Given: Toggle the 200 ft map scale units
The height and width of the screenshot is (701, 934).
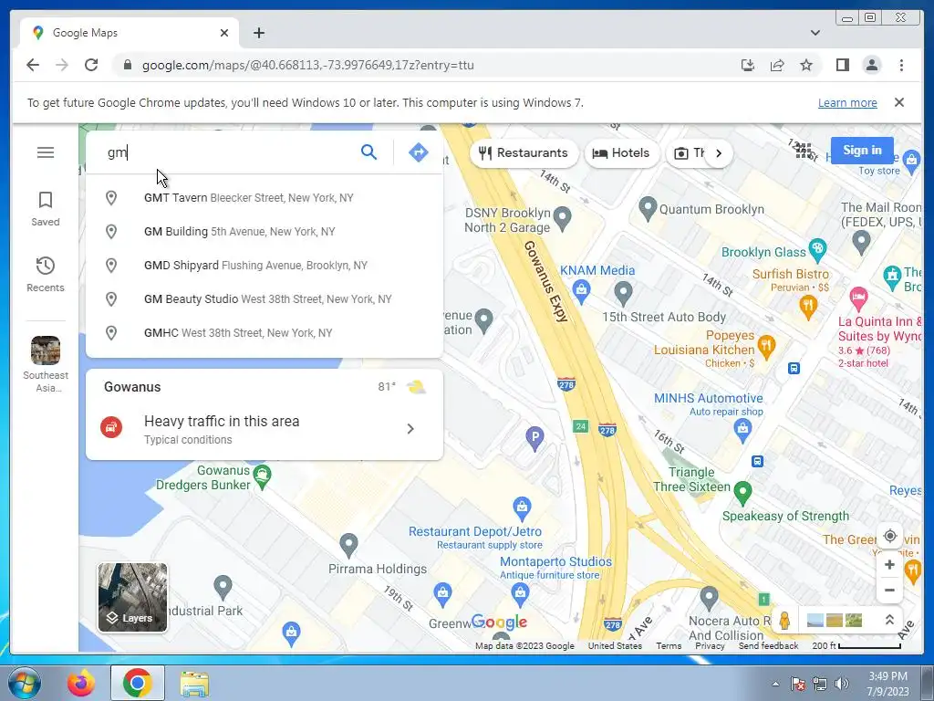Looking at the screenshot, I should click(856, 645).
